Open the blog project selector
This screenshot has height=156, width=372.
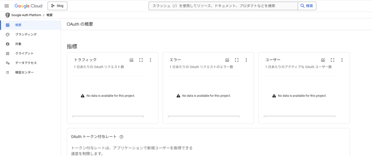click(57, 6)
